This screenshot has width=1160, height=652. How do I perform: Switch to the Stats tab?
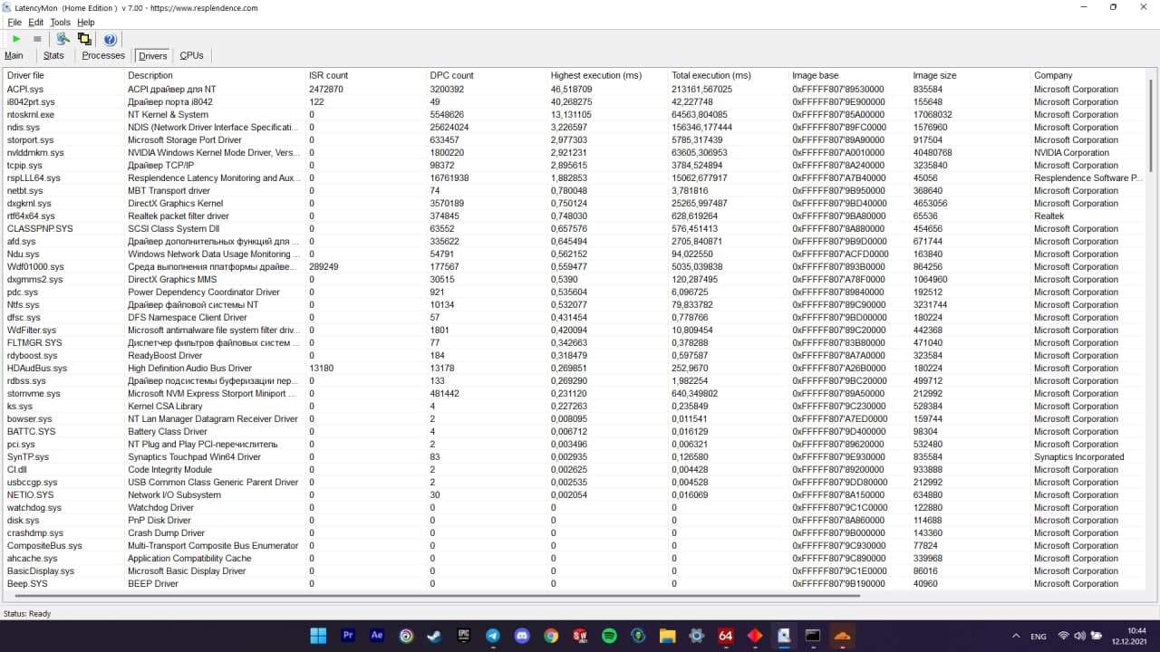(53, 56)
